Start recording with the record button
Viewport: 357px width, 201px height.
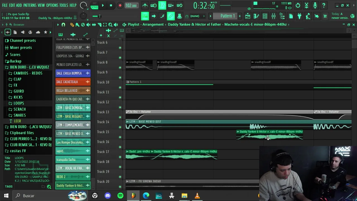[120, 5]
